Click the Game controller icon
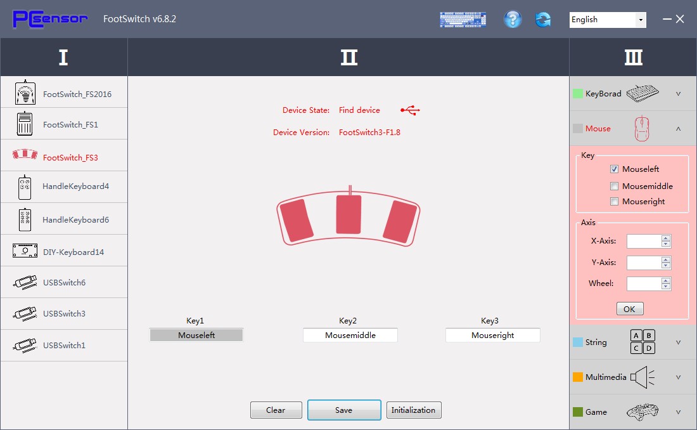The width and height of the screenshot is (697, 430). coord(643,412)
